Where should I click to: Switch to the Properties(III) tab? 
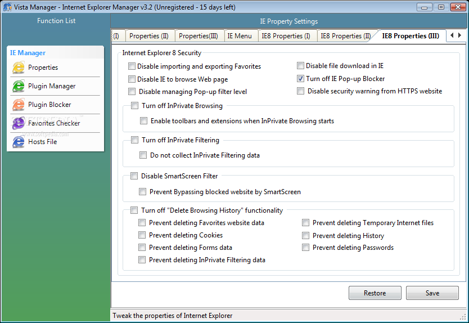coord(199,36)
